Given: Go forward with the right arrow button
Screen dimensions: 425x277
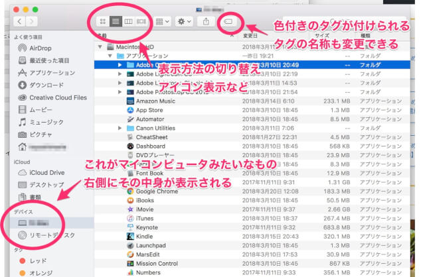Looking at the screenshot, I should (x=31, y=21).
